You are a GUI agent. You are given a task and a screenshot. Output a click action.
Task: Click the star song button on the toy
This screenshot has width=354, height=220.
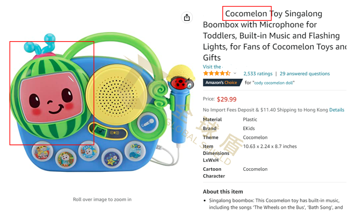[111, 159]
